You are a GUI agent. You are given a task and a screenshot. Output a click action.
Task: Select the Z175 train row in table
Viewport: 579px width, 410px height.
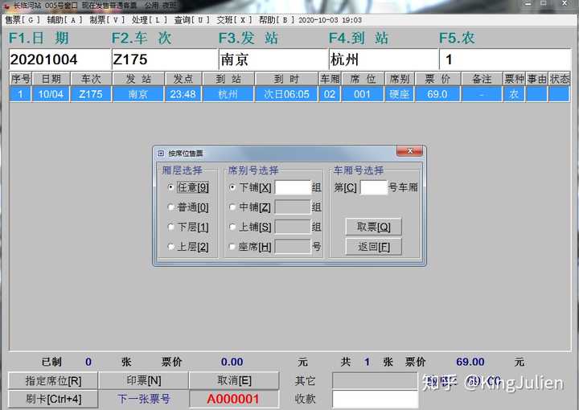(289, 94)
